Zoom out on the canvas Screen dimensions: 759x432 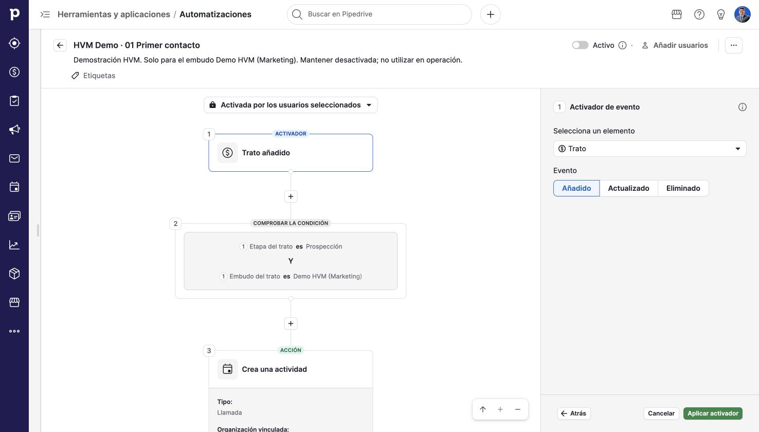pos(518,409)
